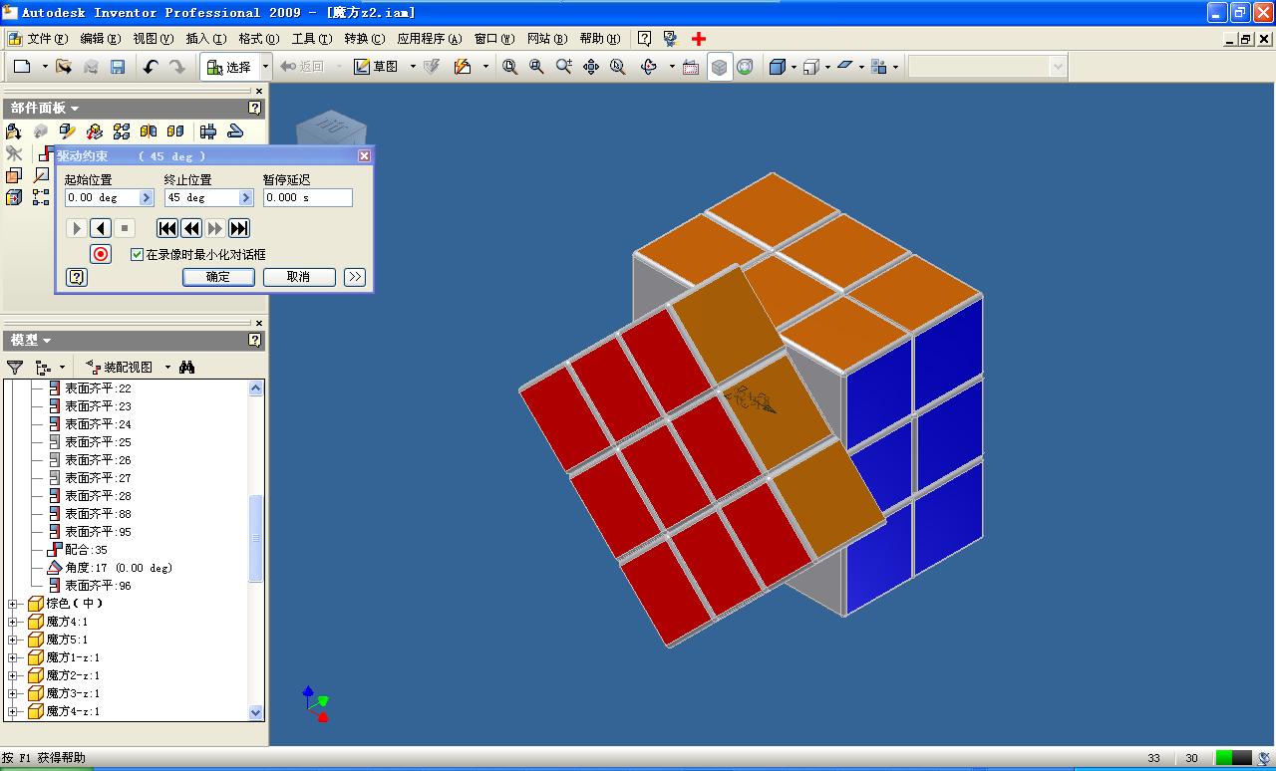Click the New file icon

click(x=23, y=67)
